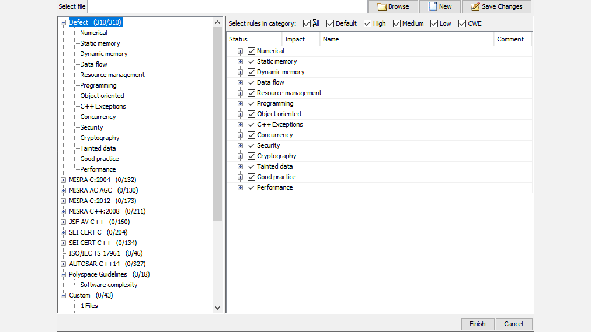Click the Save Changes pencil icon
Image resolution: width=591 pixels, height=332 pixels.
click(475, 6)
